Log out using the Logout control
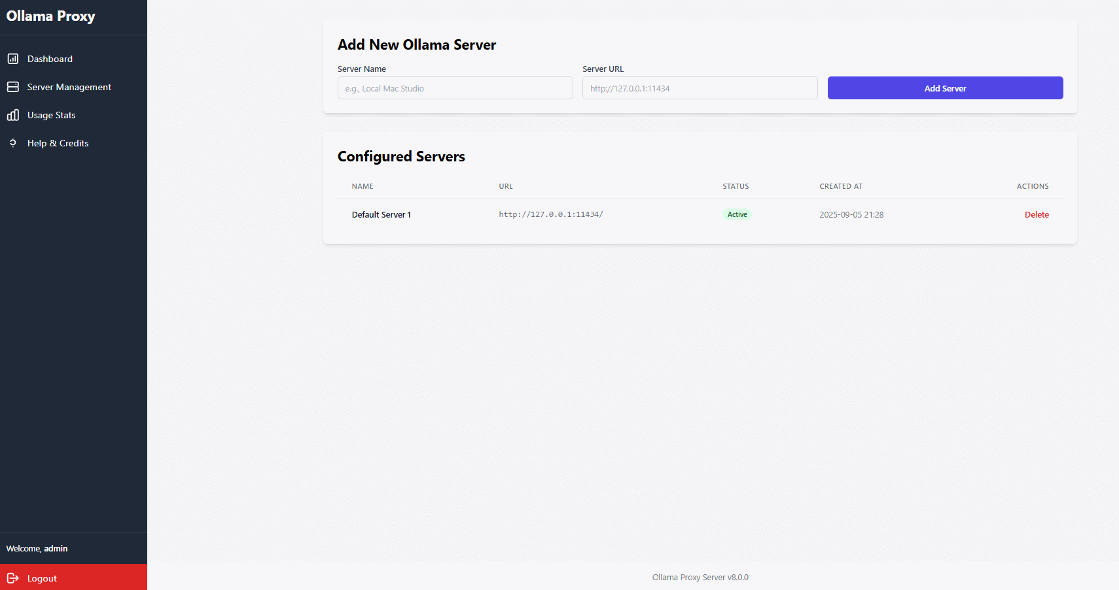 (42, 578)
